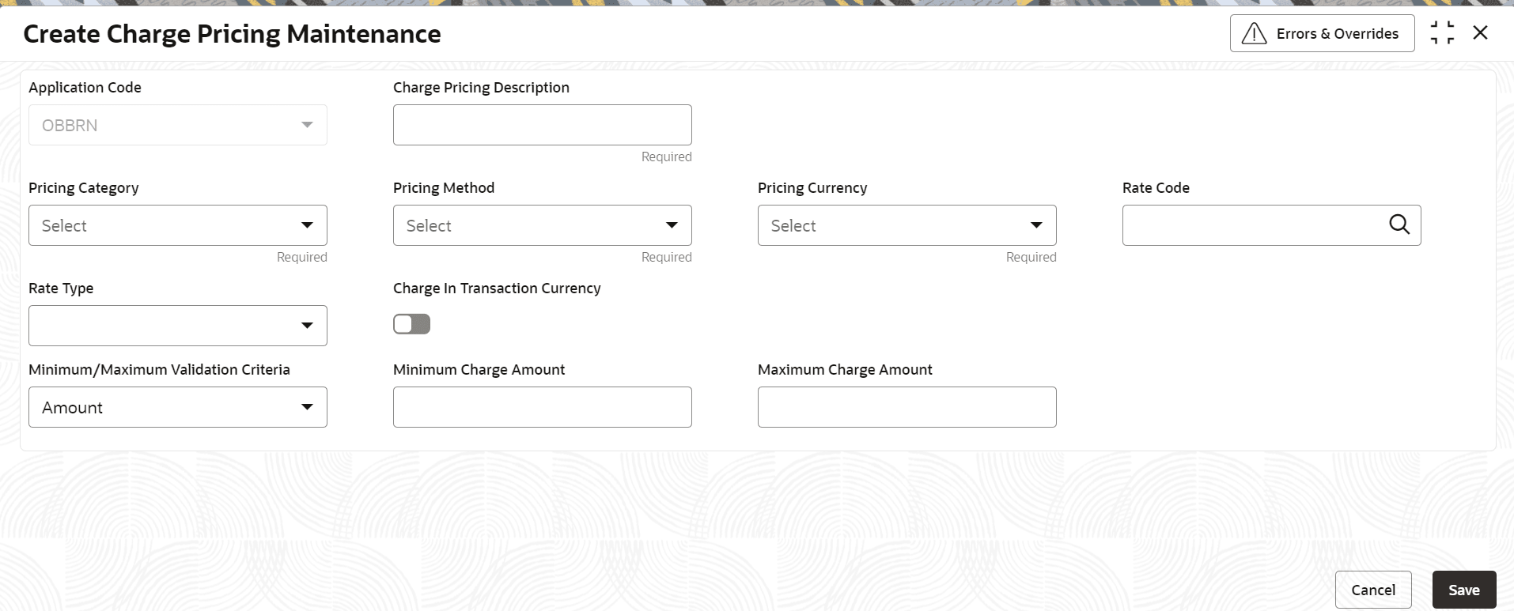
Task: Focus the Maximum Charge Amount field
Action: click(x=907, y=407)
